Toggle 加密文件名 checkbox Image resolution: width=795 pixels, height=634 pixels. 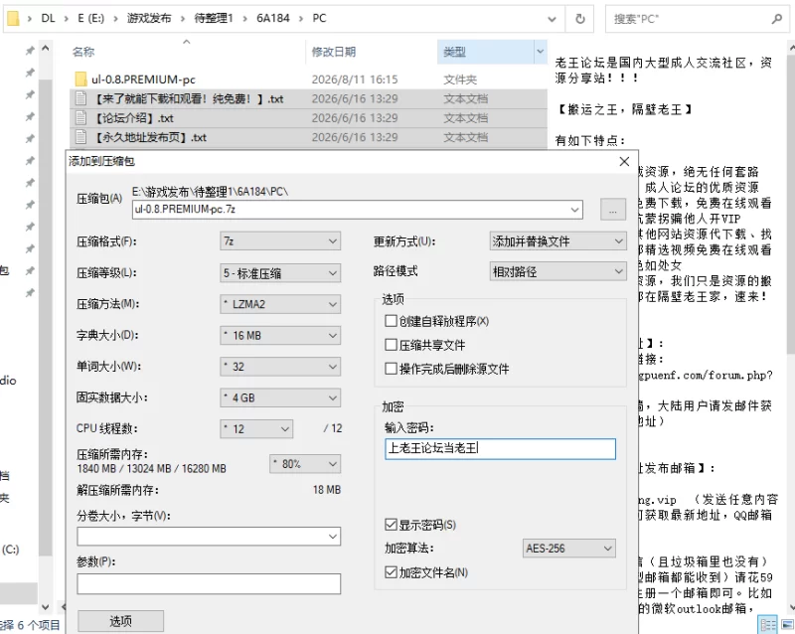[391, 572]
